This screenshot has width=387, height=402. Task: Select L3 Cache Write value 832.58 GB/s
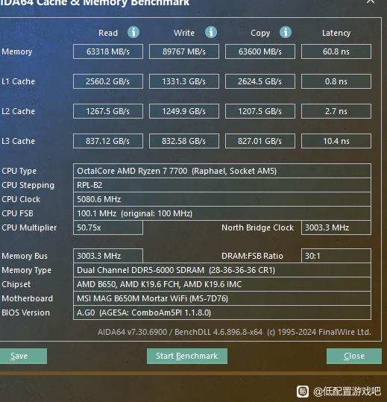[184, 141]
